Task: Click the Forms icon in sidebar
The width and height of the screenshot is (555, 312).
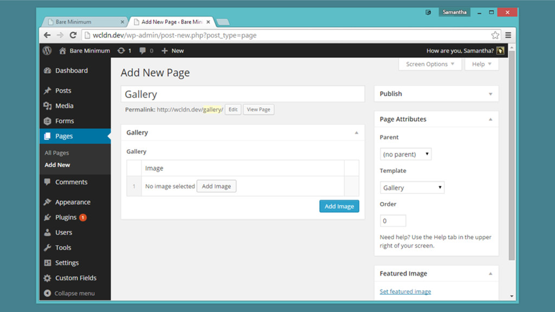Action: click(48, 121)
